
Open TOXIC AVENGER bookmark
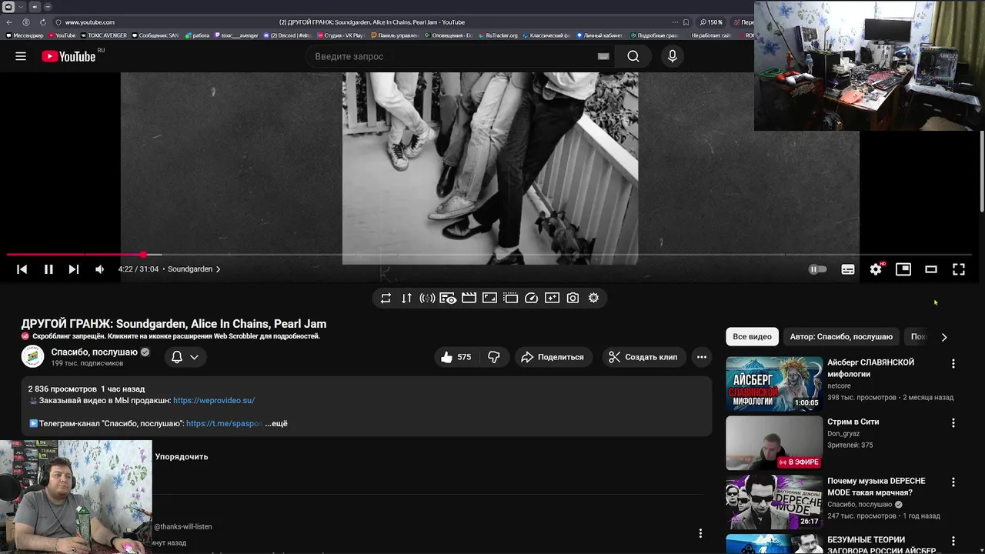point(104,35)
